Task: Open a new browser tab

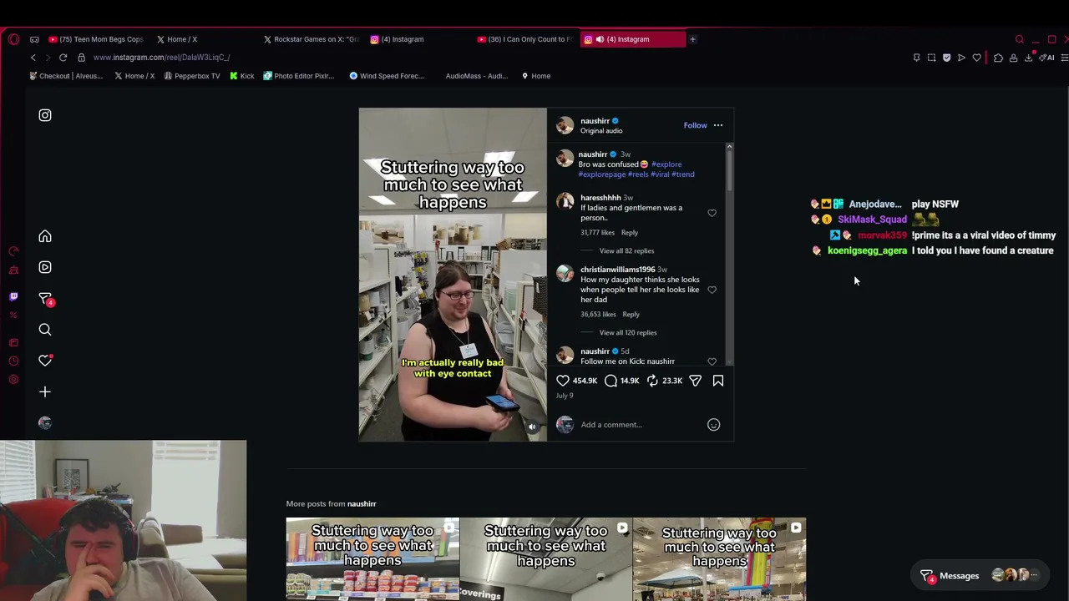Action: click(692, 39)
